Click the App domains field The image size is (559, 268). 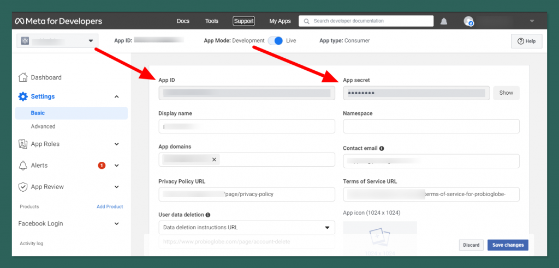247,160
